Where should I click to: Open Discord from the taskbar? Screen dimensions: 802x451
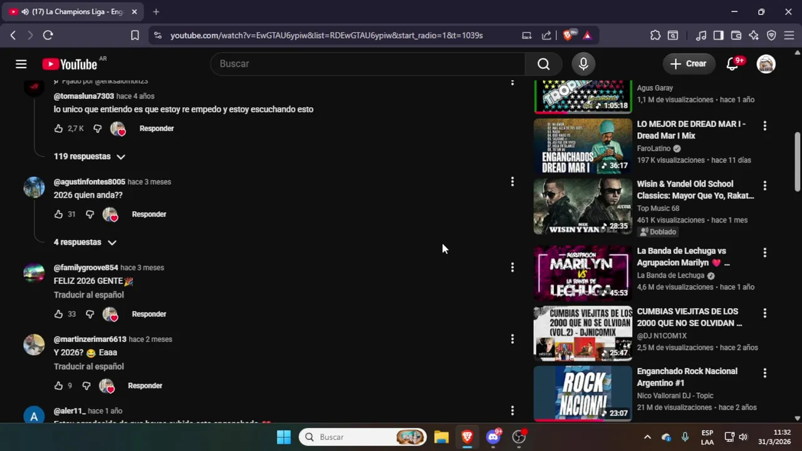click(x=493, y=437)
